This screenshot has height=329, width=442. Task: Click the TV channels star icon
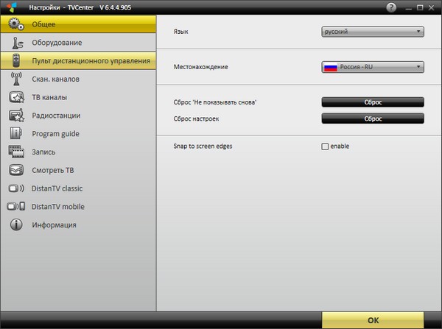[16, 97]
